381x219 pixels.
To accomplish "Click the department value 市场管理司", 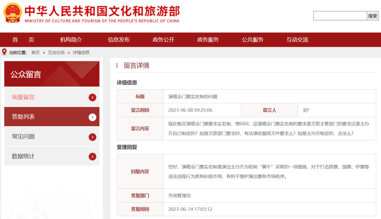I will [179, 196].
